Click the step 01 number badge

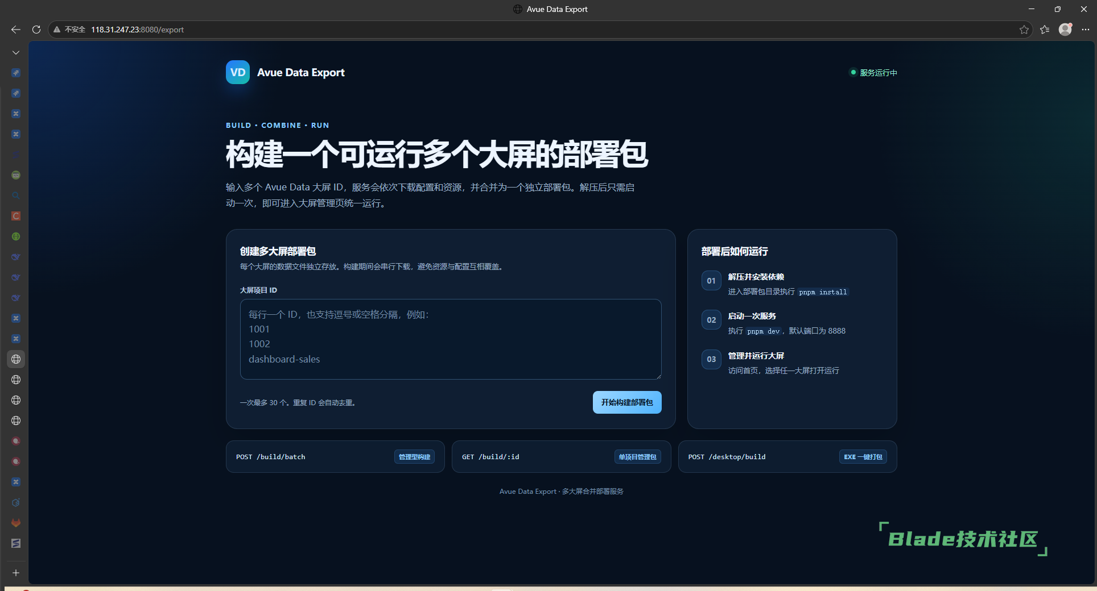click(711, 281)
